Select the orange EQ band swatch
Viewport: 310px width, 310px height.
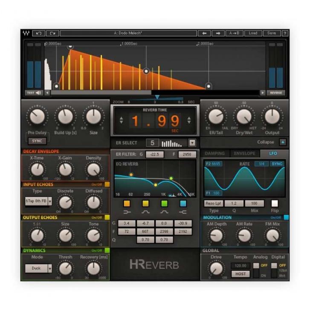(127, 203)
